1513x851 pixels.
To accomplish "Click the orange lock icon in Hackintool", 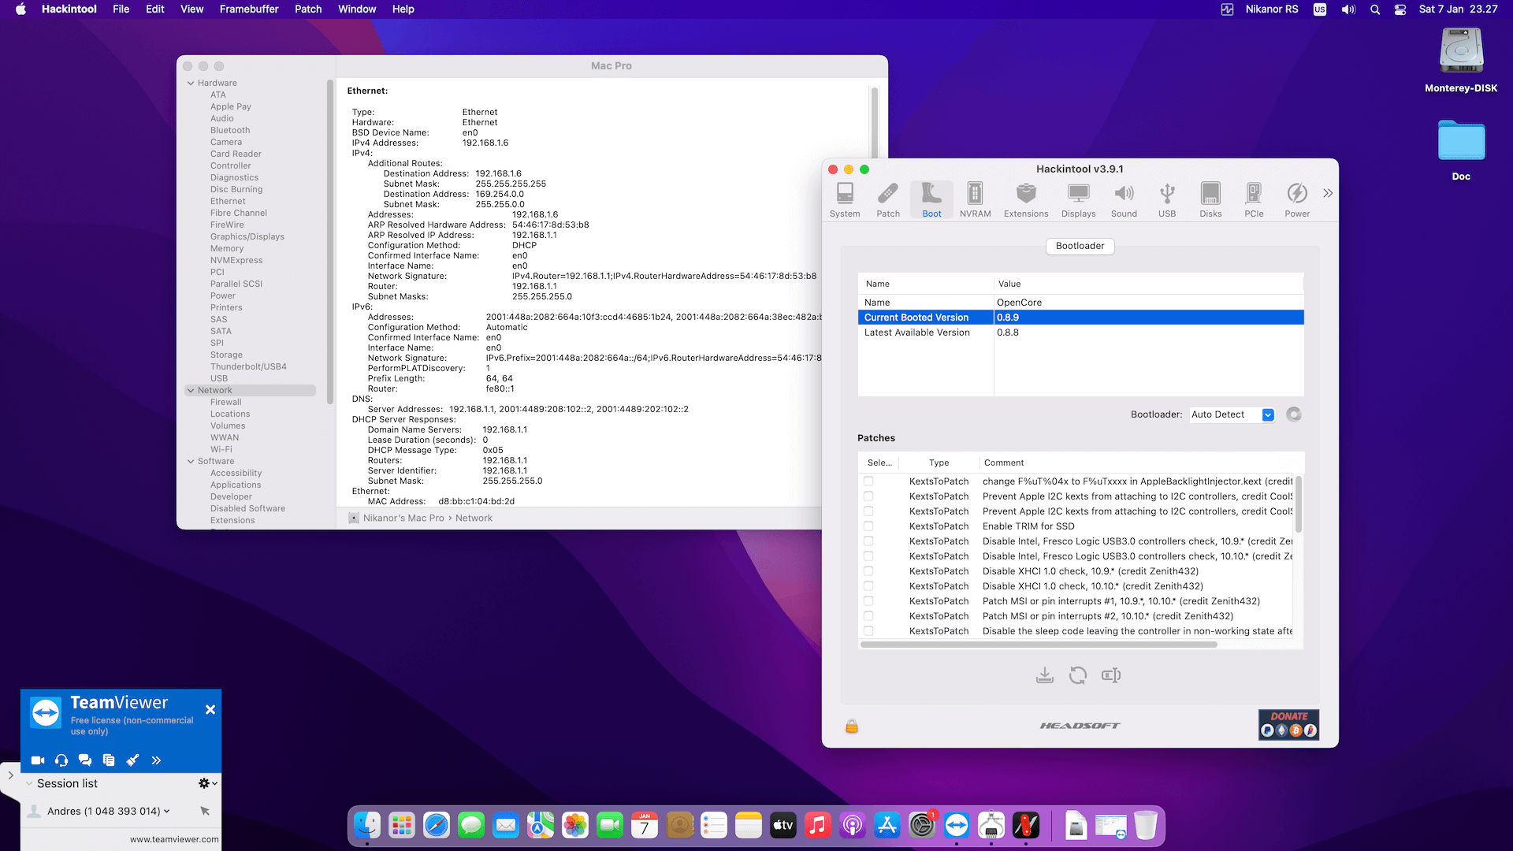I will pos(851,726).
